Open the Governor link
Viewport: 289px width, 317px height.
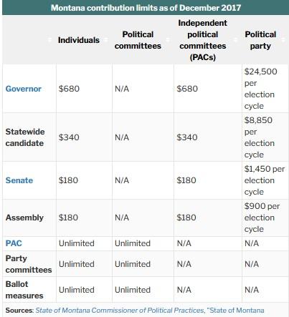point(24,89)
